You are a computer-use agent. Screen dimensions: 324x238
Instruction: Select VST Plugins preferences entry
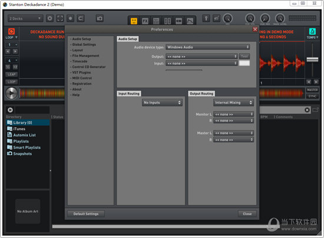click(81, 72)
